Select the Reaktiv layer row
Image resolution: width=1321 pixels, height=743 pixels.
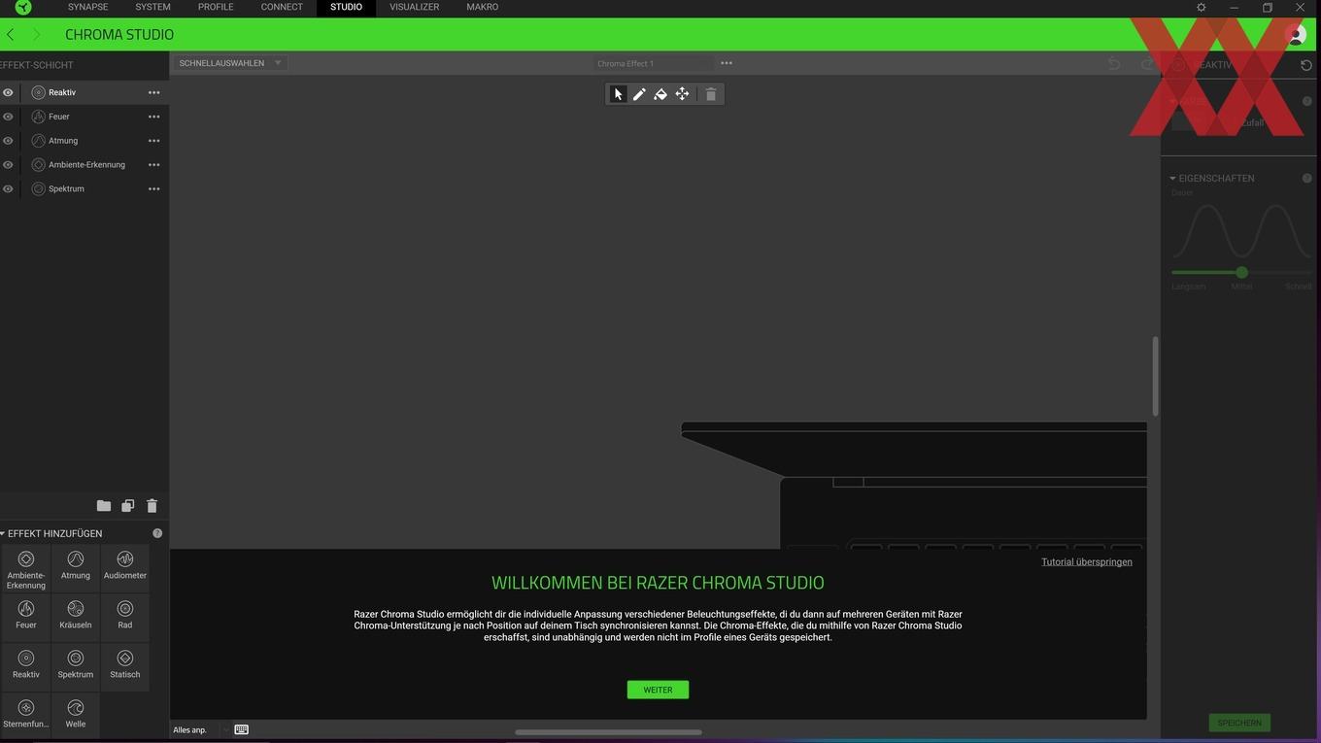[x=85, y=92]
